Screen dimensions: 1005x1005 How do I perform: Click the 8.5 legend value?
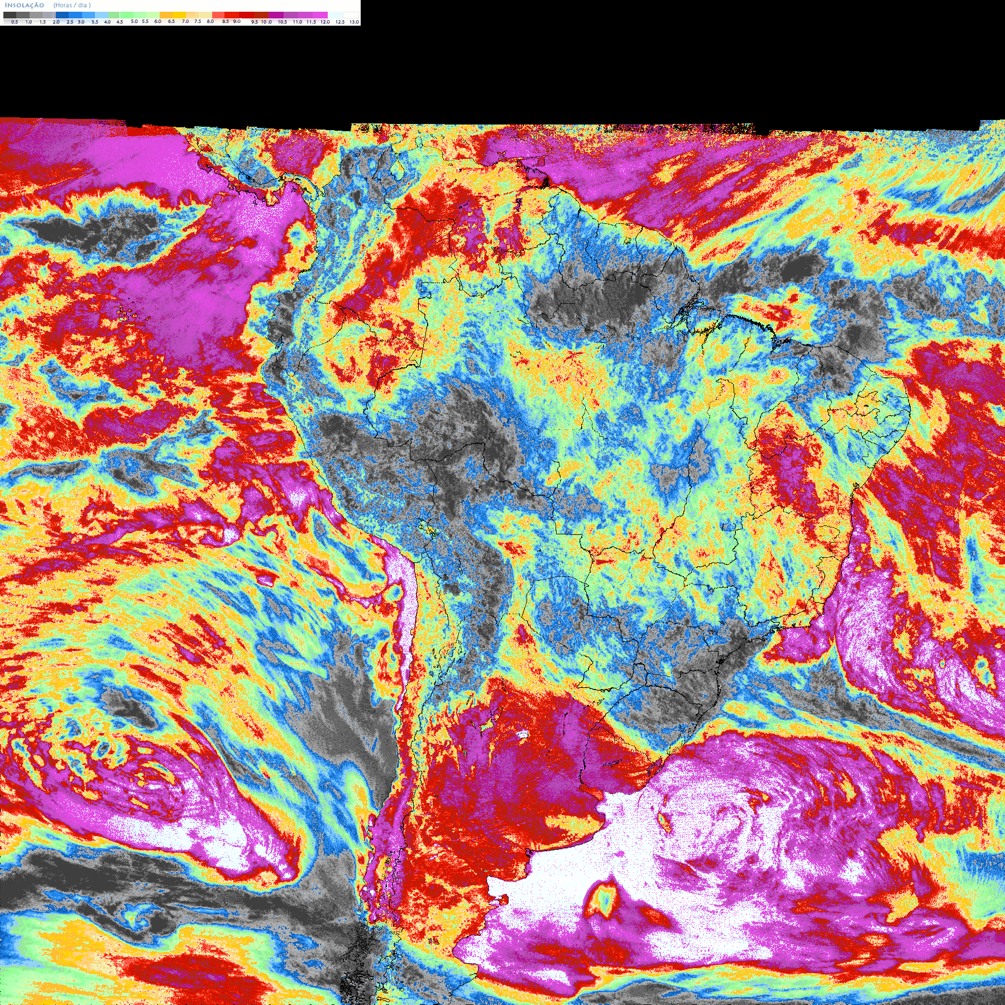point(226,21)
